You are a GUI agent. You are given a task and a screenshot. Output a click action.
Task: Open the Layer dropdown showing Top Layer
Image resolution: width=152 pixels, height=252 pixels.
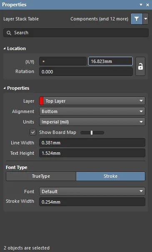92,101
